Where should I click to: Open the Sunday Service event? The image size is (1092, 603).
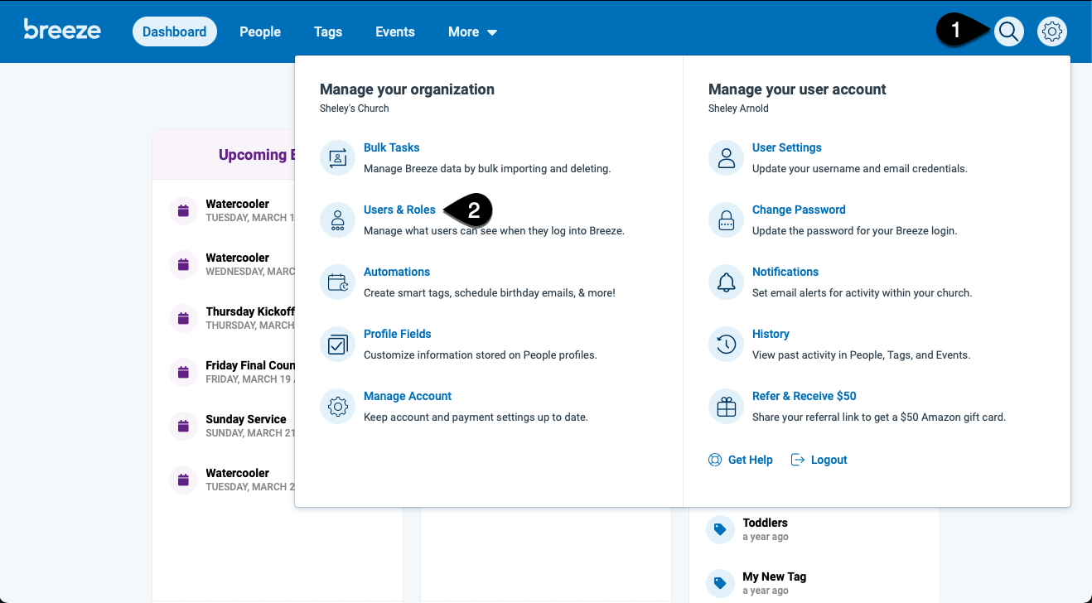(246, 419)
